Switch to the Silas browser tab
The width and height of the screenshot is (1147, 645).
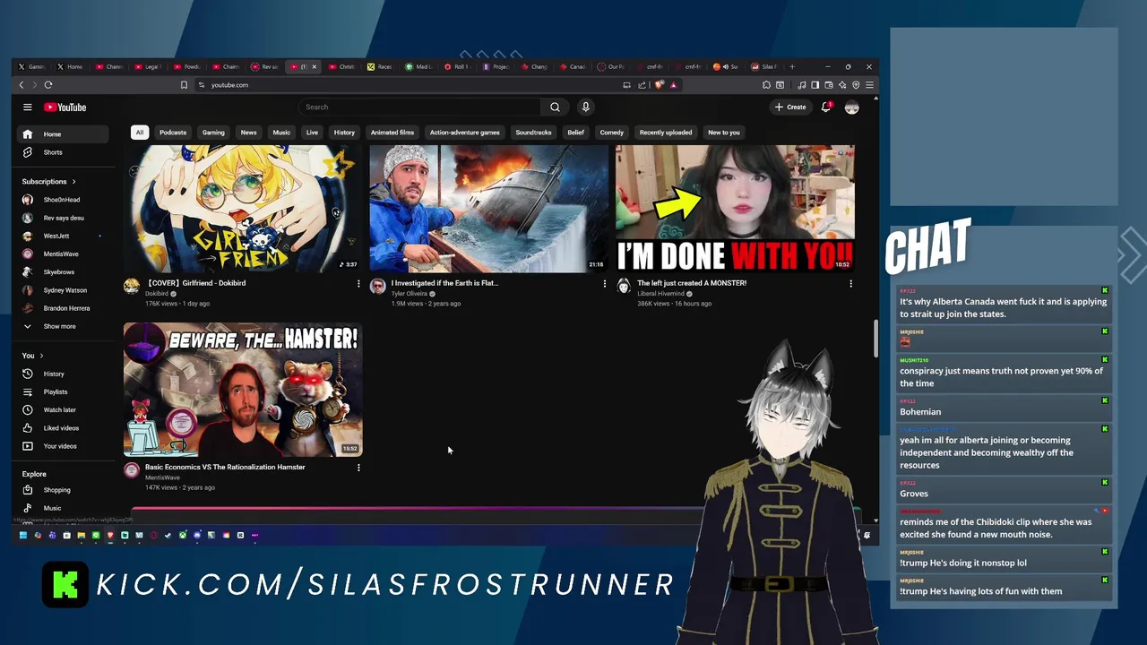pos(765,66)
